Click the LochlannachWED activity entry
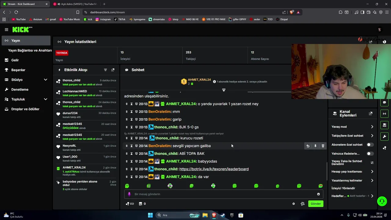391x220 pixels. tap(86, 93)
